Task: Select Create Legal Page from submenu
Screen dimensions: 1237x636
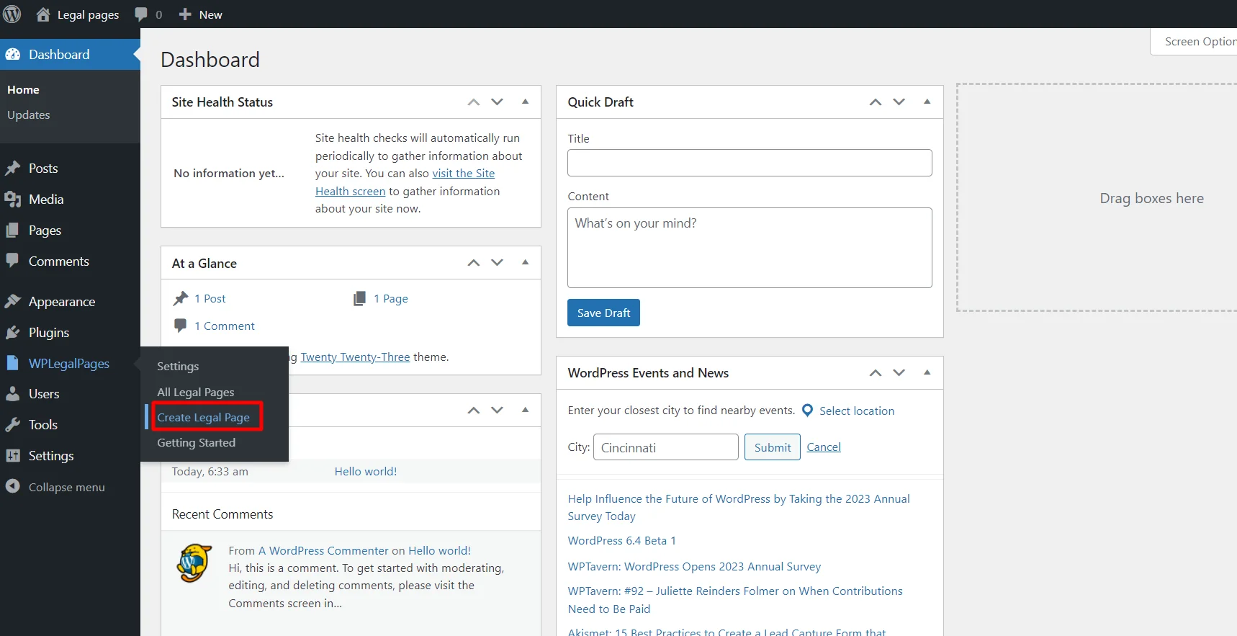Action: point(204,418)
